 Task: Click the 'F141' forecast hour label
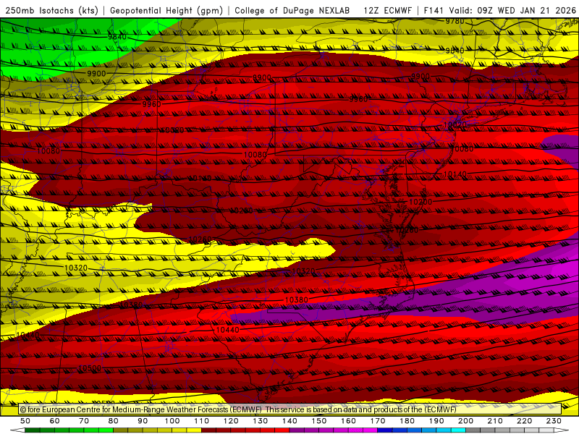[433, 10]
